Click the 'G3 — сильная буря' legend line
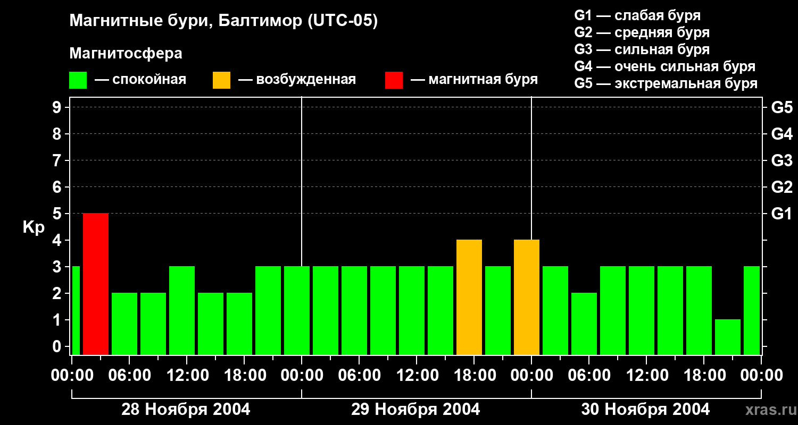This screenshot has width=798, height=425. tap(642, 49)
